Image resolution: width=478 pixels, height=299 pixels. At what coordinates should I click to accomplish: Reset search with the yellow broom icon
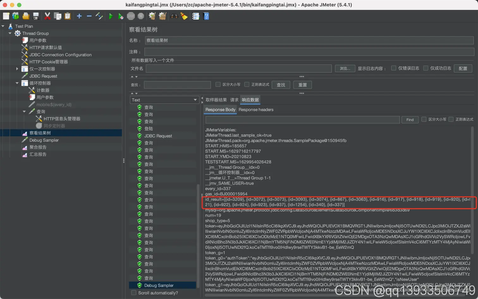point(184,16)
